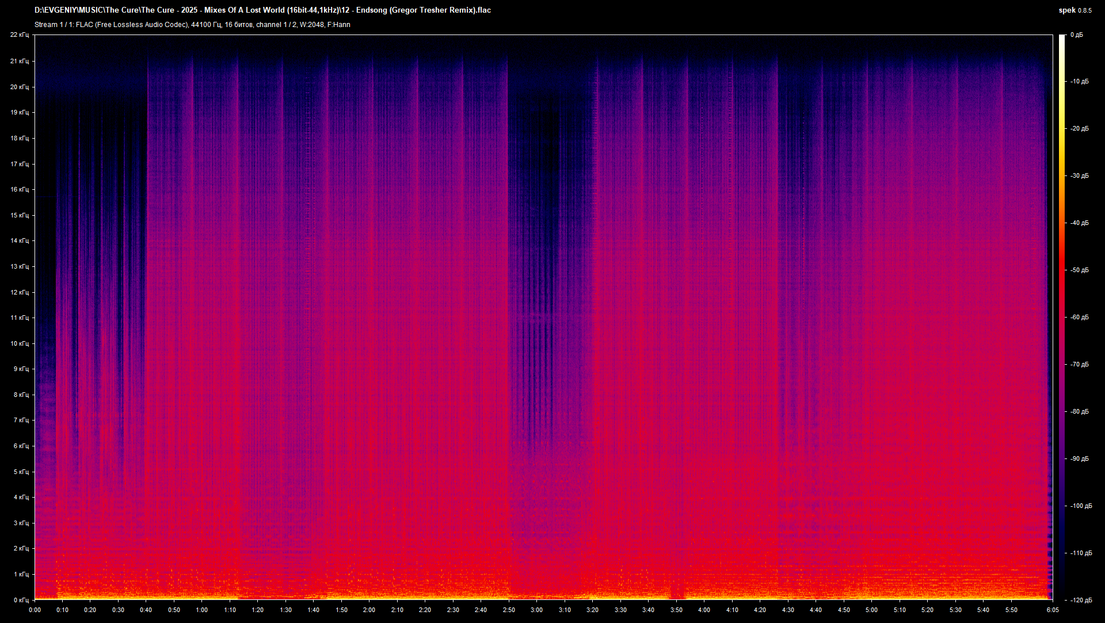The height and width of the screenshot is (623, 1105).
Task: Click the 0:00 time axis label
Action: point(35,610)
